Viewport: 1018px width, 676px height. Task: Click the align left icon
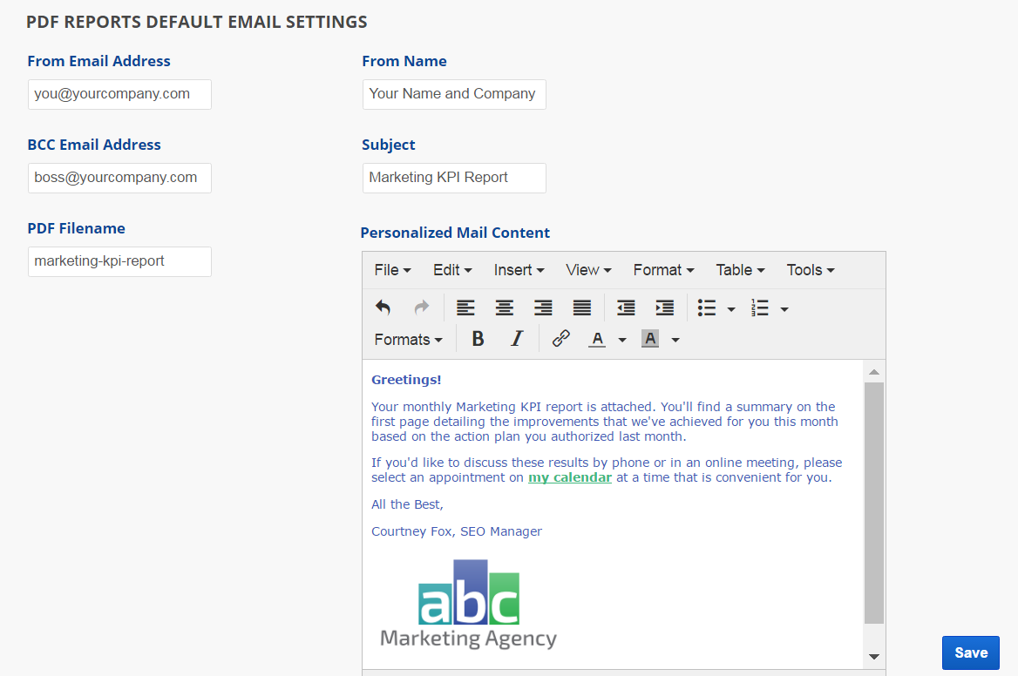click(466, 308)
